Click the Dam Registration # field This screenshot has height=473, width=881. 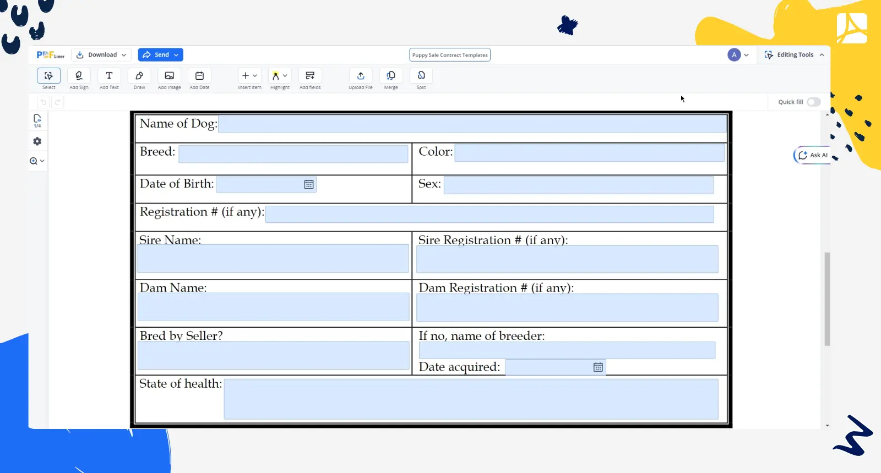[567, 307]
